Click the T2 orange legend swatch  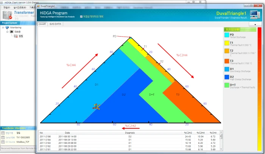click(227, 51)
